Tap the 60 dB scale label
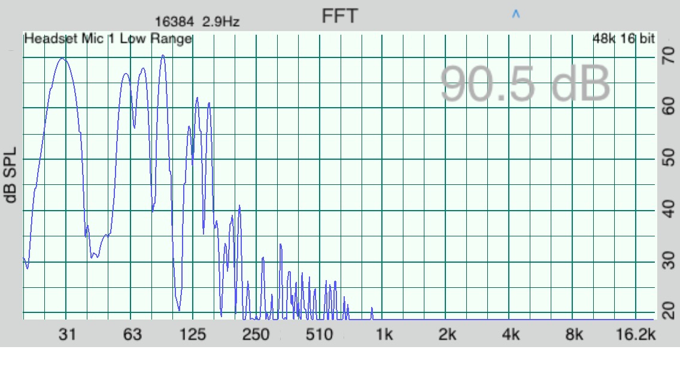This screenshot has width=680, height=383. pyautogui.click(x=669, y=107)
